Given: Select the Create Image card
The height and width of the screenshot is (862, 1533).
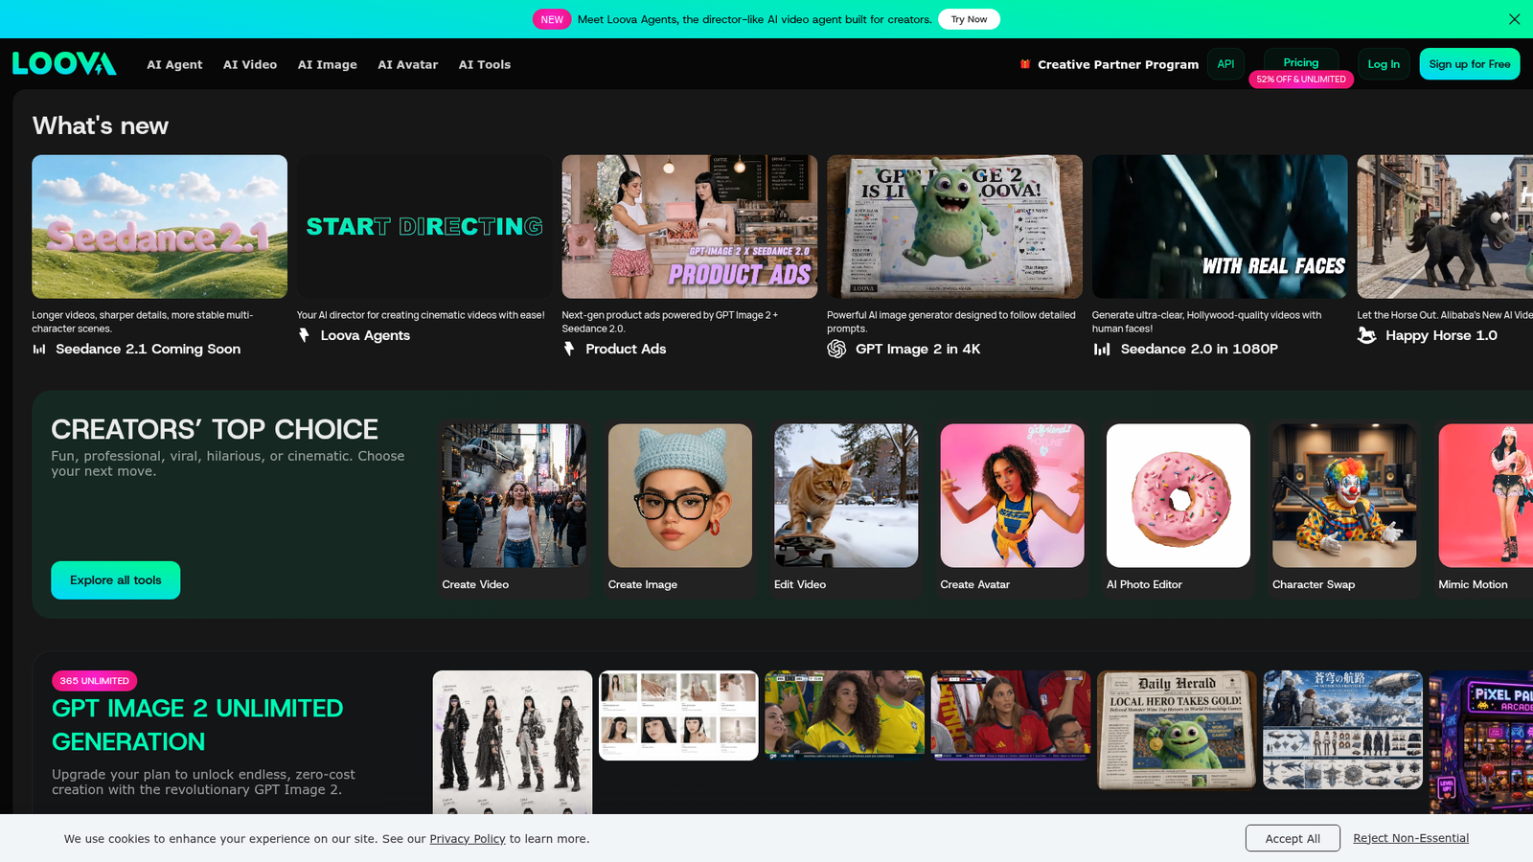Looking at the screenshot, I should pos(680,510).
